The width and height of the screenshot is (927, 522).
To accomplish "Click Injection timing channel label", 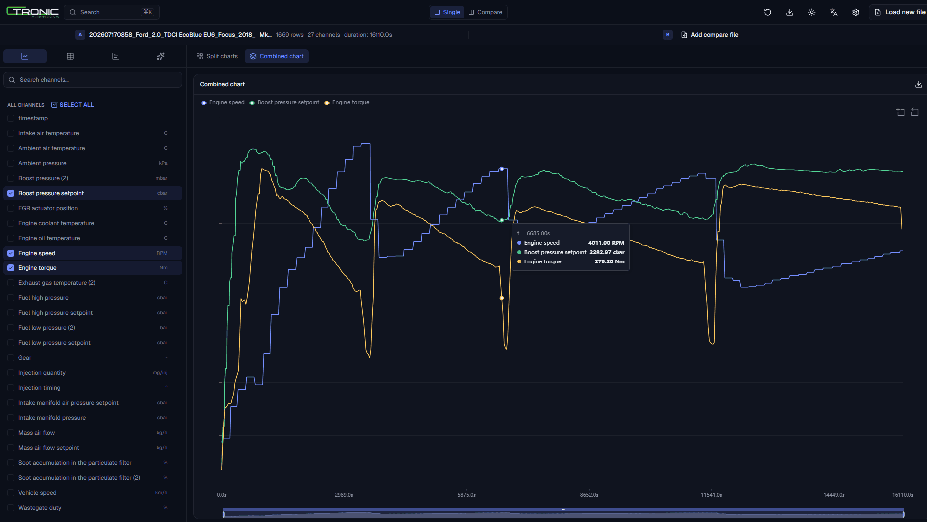I will coord(39,388).
